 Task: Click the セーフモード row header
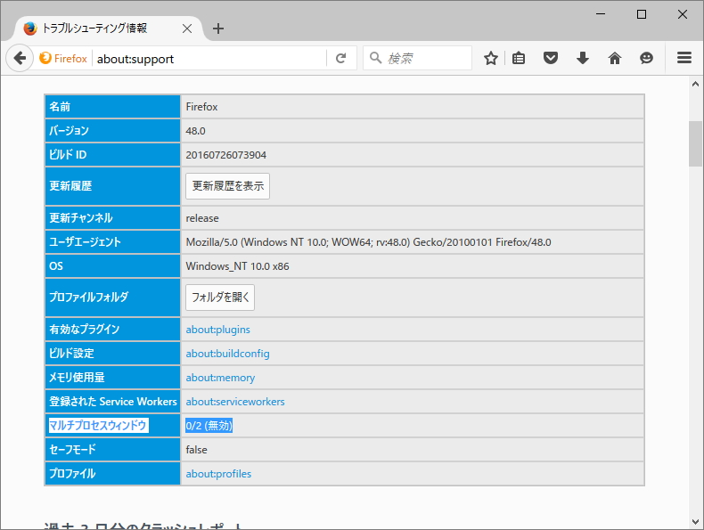pos(112,450)
